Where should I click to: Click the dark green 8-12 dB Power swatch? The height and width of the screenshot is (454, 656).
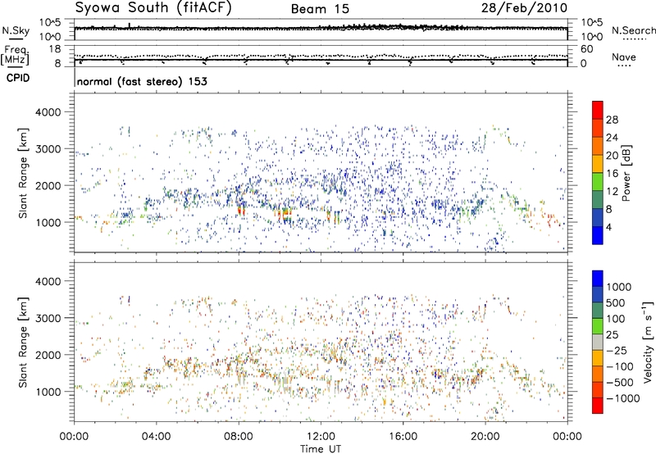pyautogui.click(x=598, y=199)
